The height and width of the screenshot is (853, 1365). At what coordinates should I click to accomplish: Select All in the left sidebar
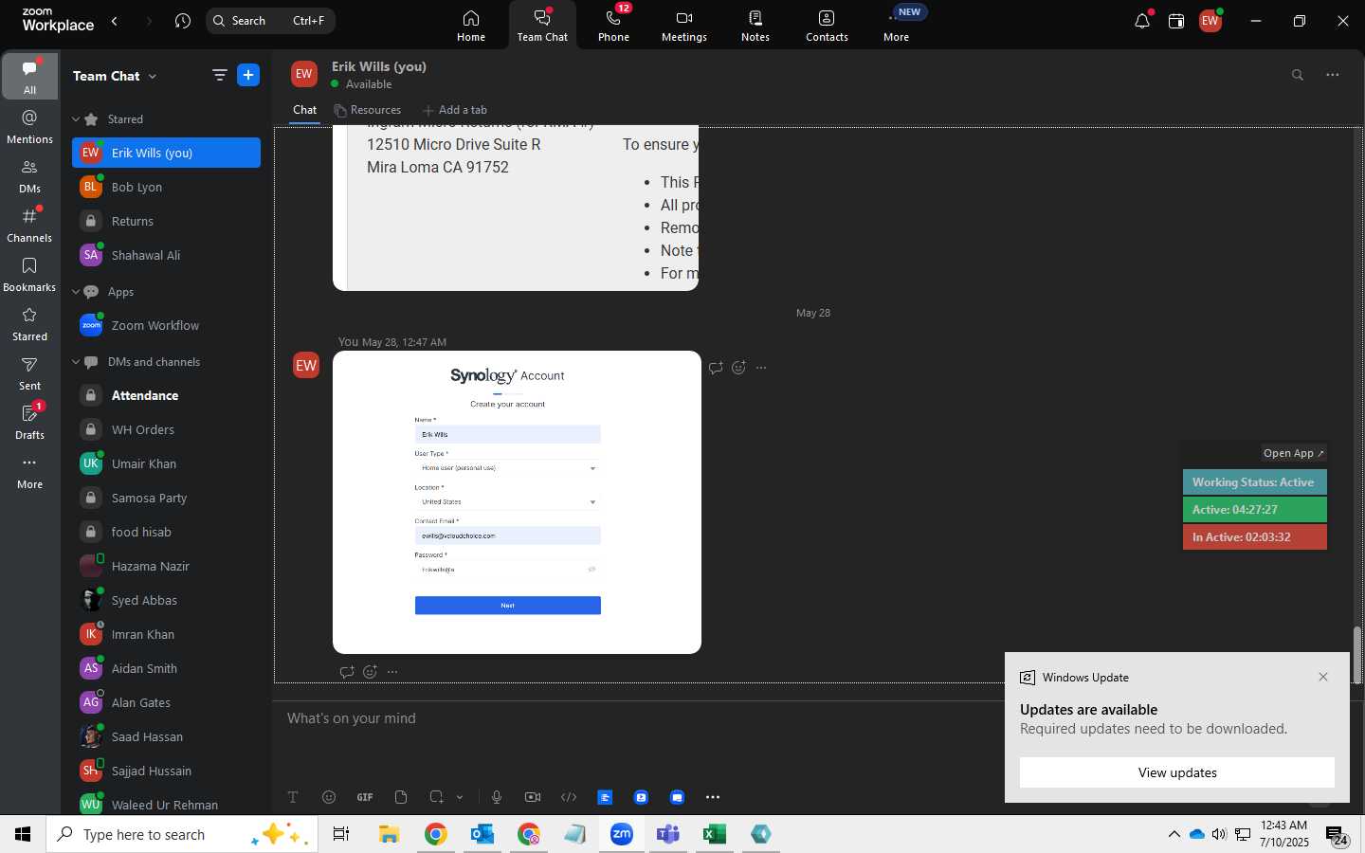point(29,76)
